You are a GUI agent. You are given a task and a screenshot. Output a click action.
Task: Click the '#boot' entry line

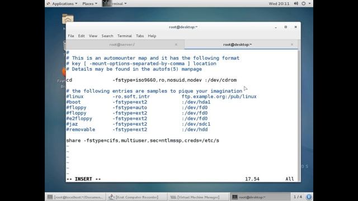(x=138, y=102)
